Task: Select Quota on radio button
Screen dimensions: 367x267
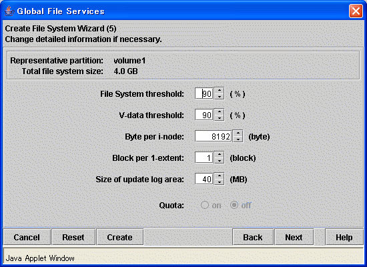Action: 205,205
